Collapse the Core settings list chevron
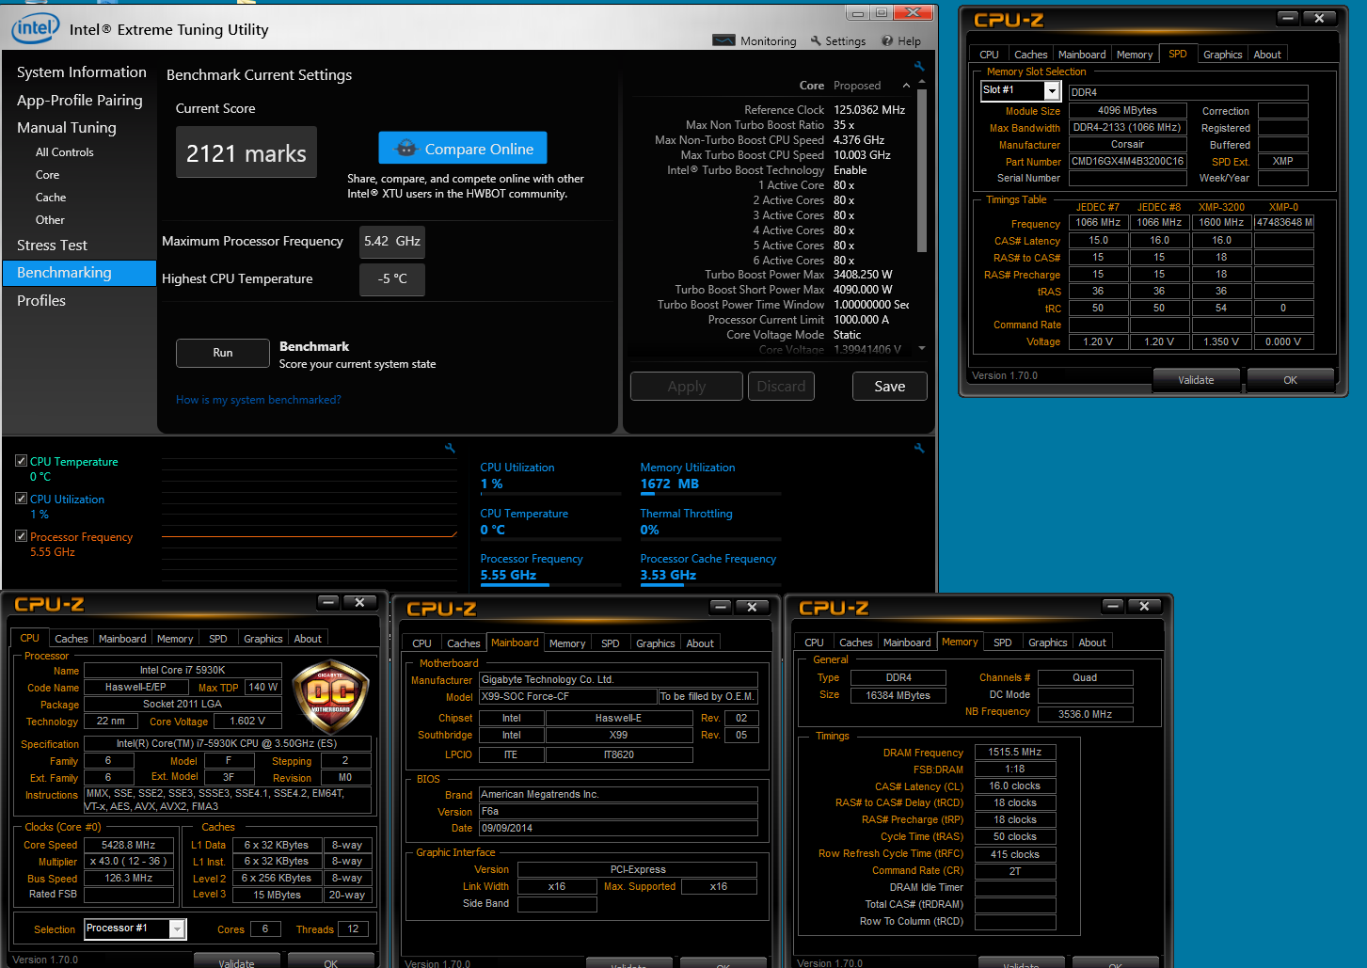Viewport: 1367px width, 968px height. point(906,86)
